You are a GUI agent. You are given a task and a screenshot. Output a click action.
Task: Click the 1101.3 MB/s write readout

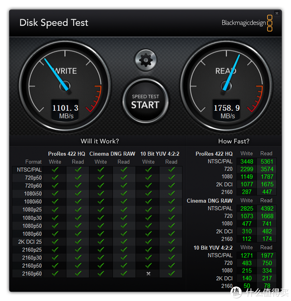coord(65,111)
